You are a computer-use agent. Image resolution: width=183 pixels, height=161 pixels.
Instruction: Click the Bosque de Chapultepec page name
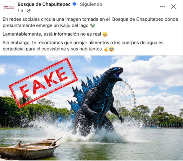(x=44, y=4)
